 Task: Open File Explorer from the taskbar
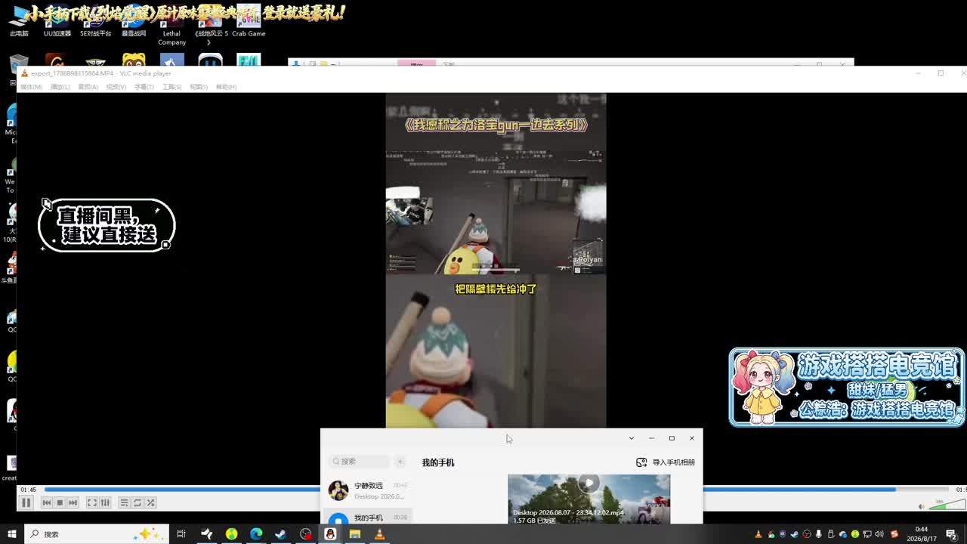click(x=355, y=534)
